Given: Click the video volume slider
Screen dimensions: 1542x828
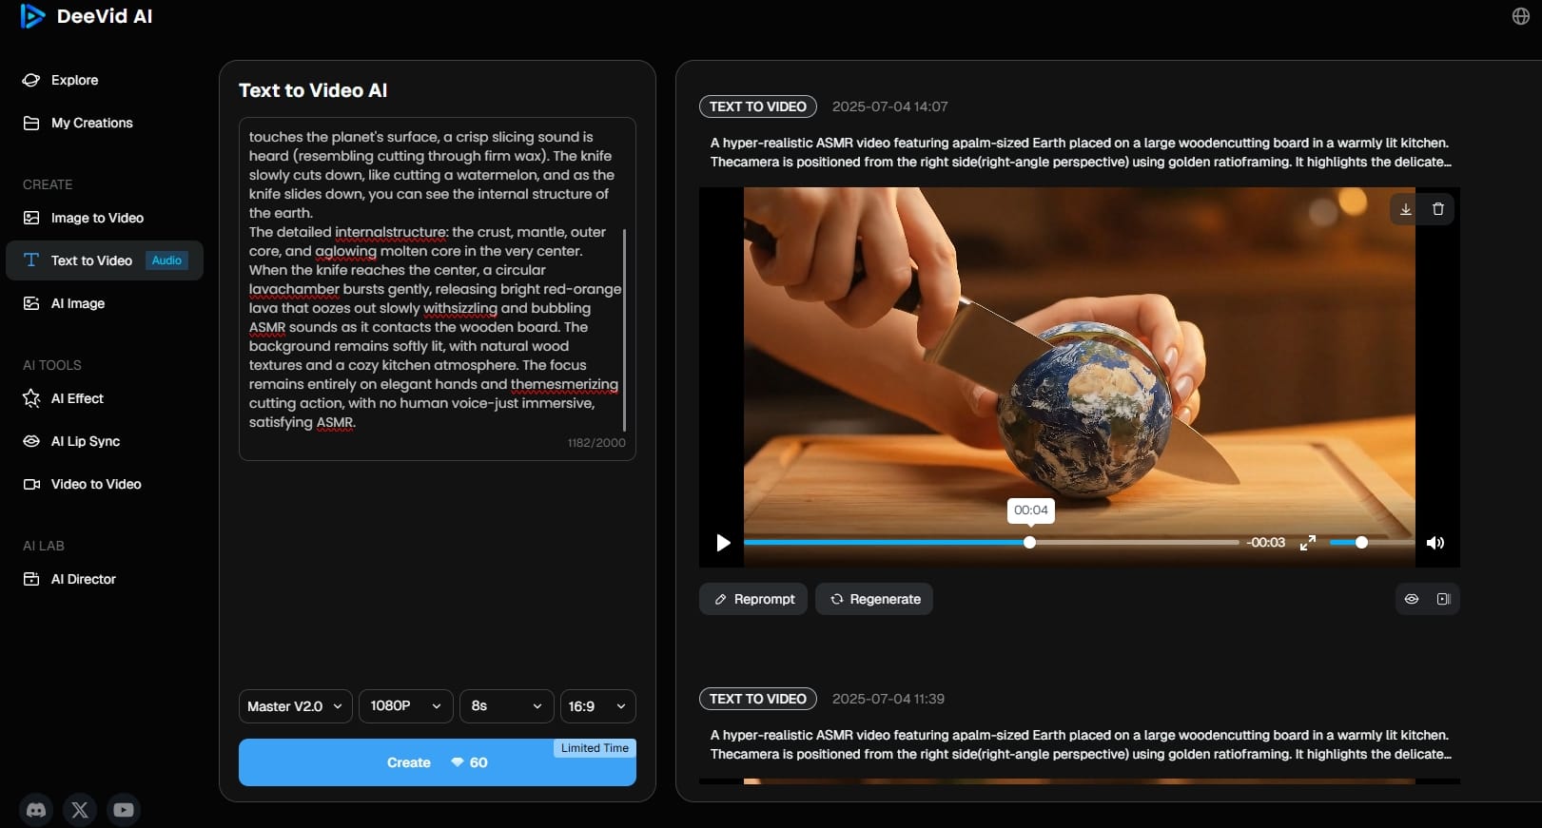Looking at the screenshot, I should coord(1372,543).
